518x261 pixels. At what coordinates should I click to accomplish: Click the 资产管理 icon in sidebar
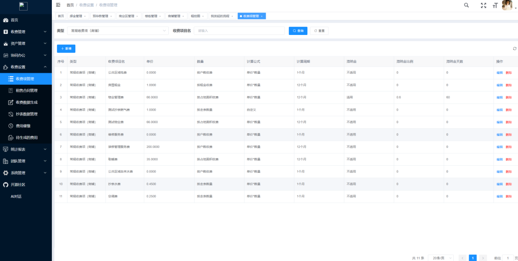(x=6, y=44)
